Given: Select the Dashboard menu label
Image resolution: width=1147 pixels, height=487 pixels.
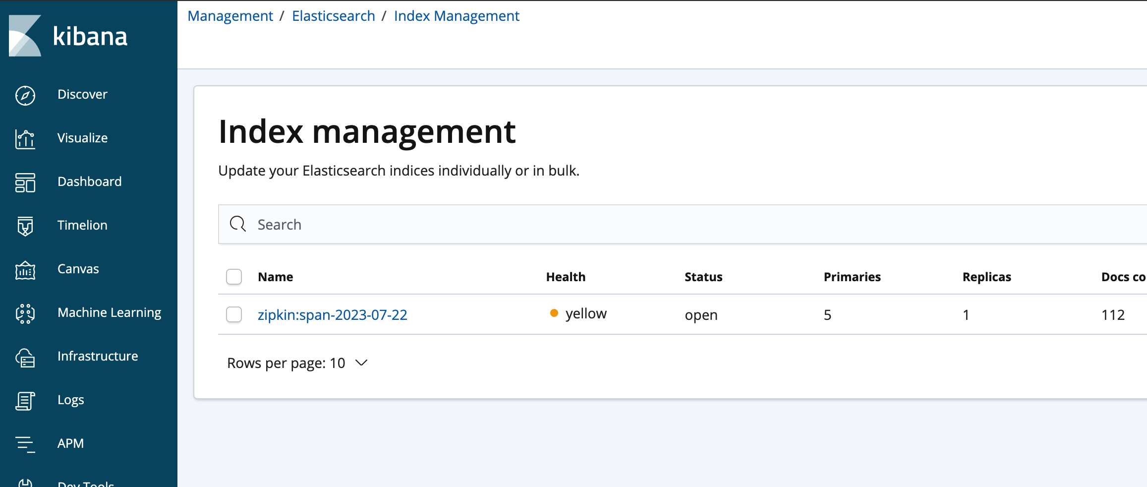Looking at the screenshot, I should pyautogui.click(x=90, y=182).
